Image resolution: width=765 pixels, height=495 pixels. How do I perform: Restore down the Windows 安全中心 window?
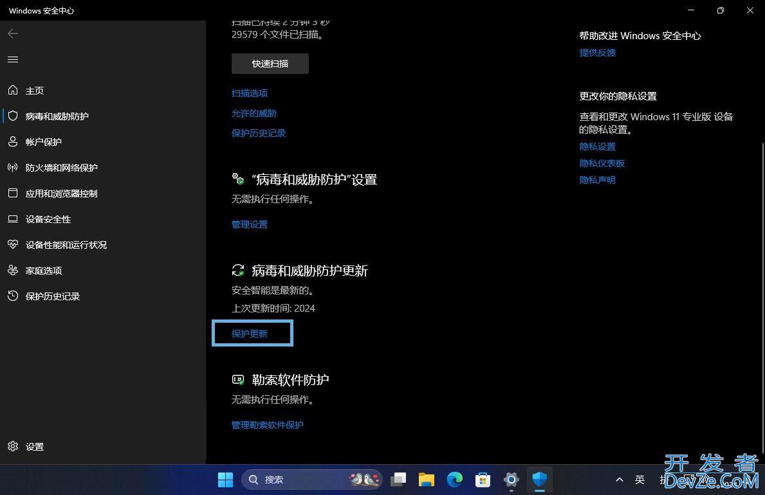click(x=721, y=10)
